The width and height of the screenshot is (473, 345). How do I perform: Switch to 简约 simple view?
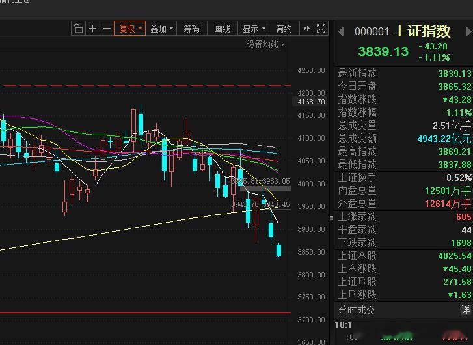click(284, 29)
